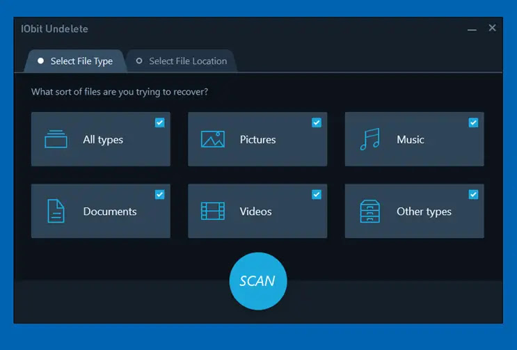Uncheck the Pictures checkbox
Viewport: 517px width, 350px height.
pos(317,122)
